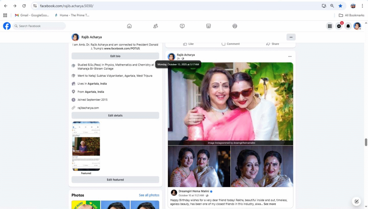Viewport: 368px width, 209px height.
Task: Open the Notifications bell icon
Action: tap(348, 26)
